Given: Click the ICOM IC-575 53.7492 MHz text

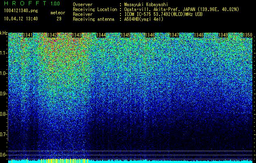Looking at the screenshot, I should click(163, 14).
